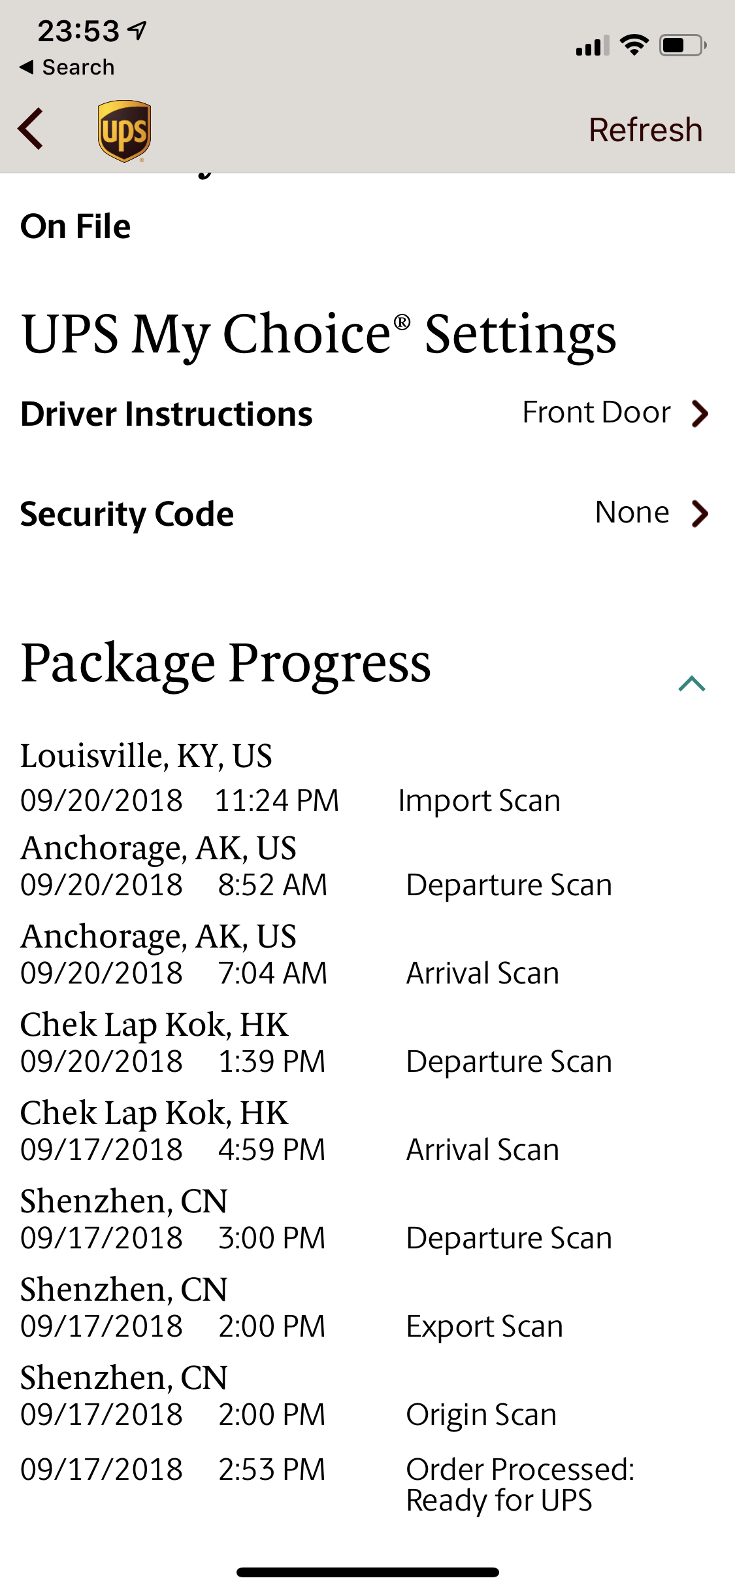Tap the cellular signal bars icon
The height and width of the screenshot is (1593, 735).
pyautogui.click(x=593, y=46)
